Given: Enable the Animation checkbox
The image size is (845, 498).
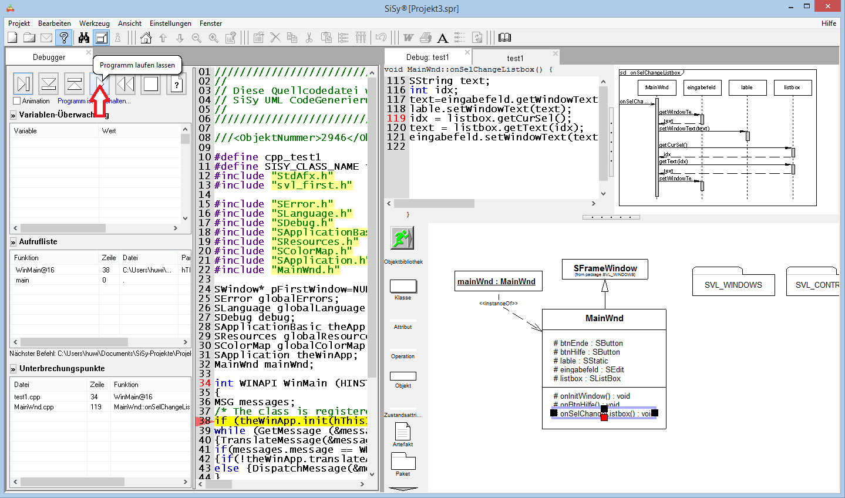Looking at the screenshot, I should 17,101.
